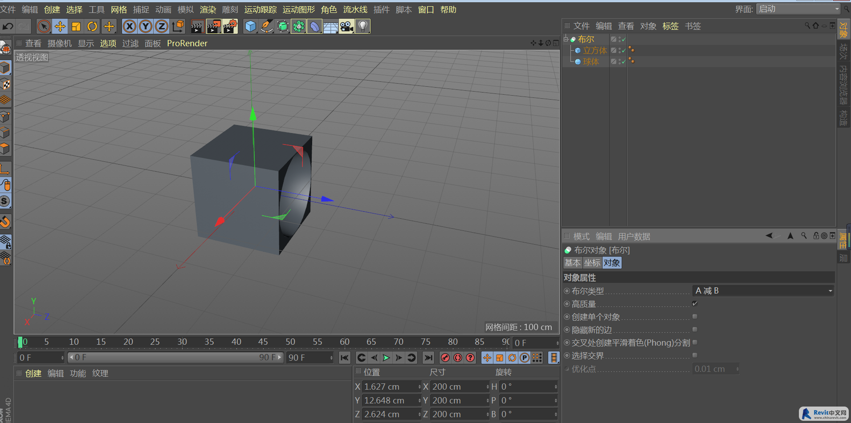851x423 pixels.
Task: Open the 窗口 main menu
Action: click(x=426, y=9)
